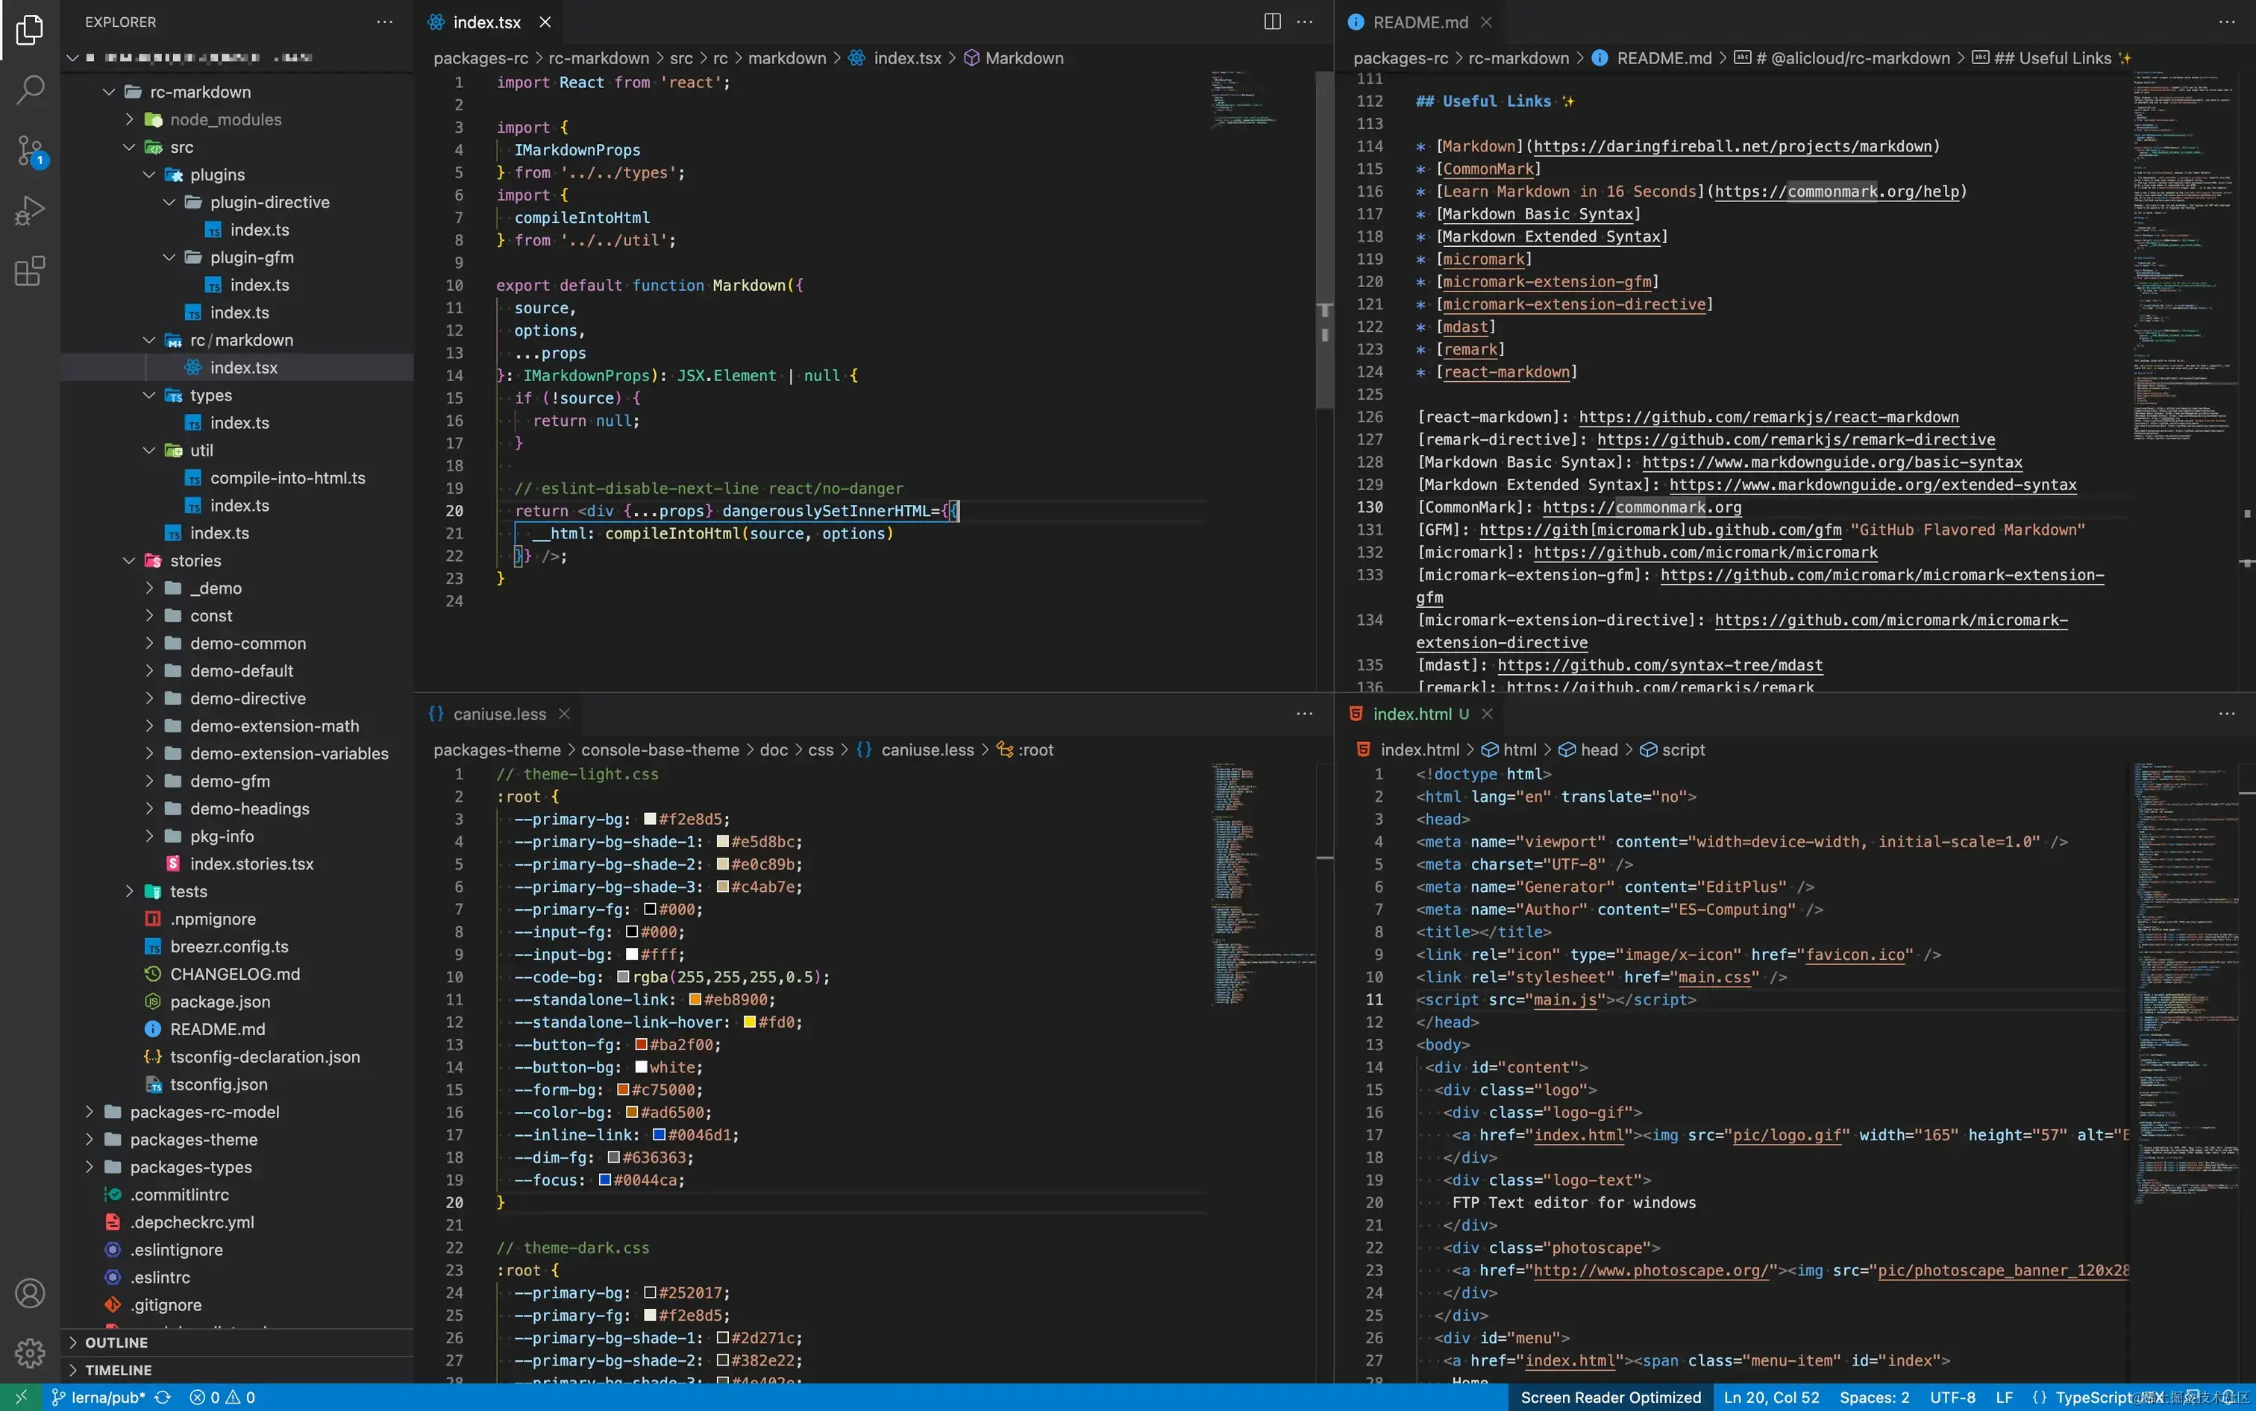Open compile-into-html.ts in the explorer
Viewport: 2256px width, 1411px height.
287,478
